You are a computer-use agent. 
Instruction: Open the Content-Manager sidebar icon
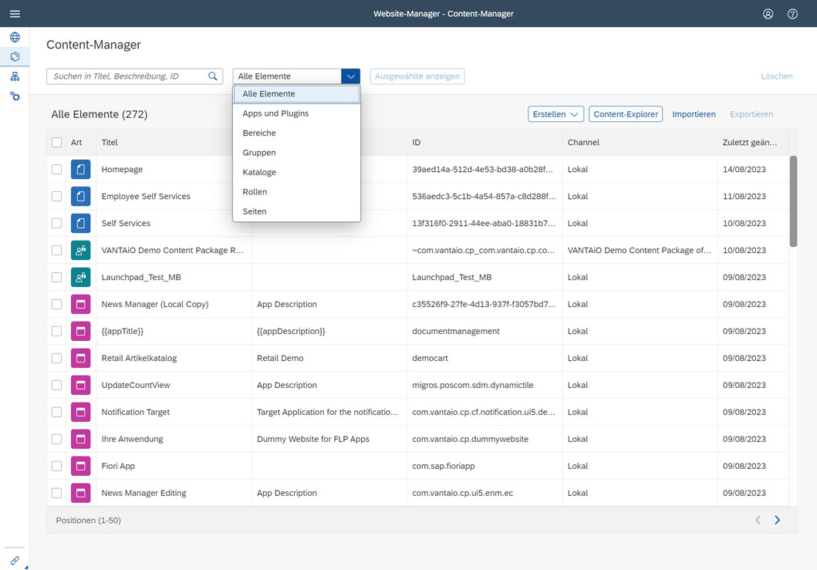[x=15, y=56]
